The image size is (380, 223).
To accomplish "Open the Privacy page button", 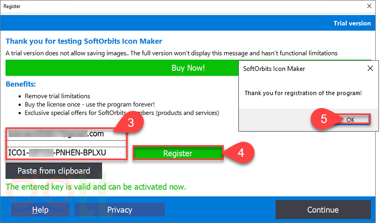I will tap(119, 210).
